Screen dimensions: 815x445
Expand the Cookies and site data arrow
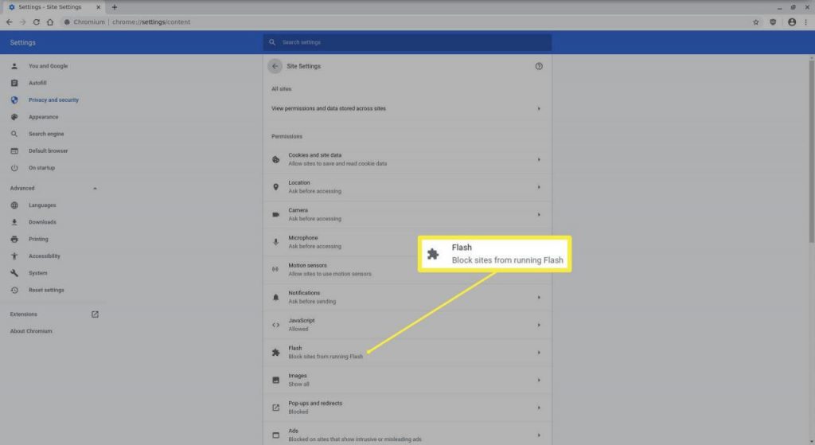(x=539, y=159)
